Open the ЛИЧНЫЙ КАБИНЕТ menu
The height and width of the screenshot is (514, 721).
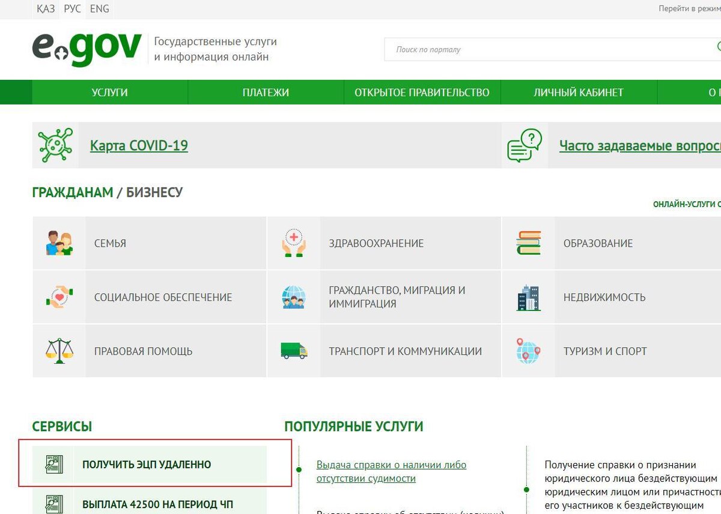tap(578, 92)
